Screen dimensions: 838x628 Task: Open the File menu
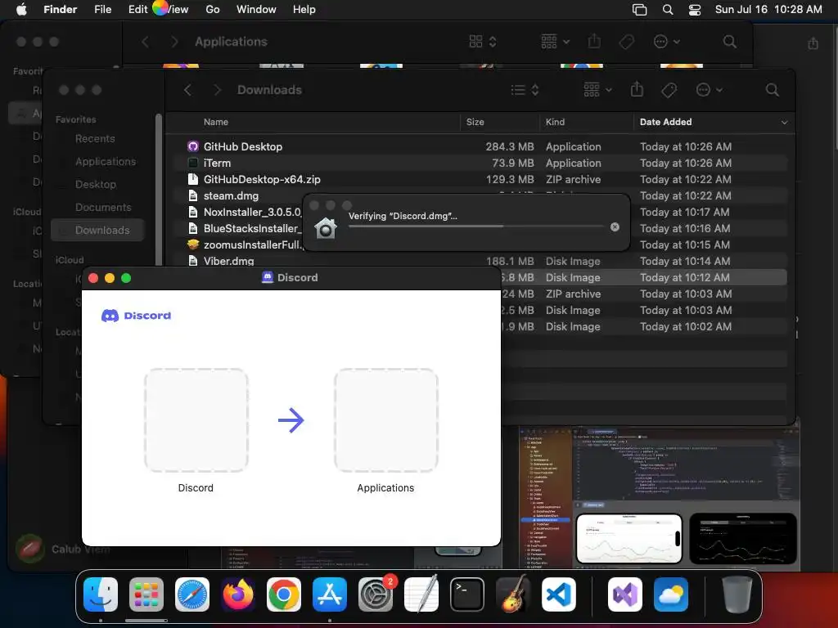pyautogui.click(x=102, y=9)
